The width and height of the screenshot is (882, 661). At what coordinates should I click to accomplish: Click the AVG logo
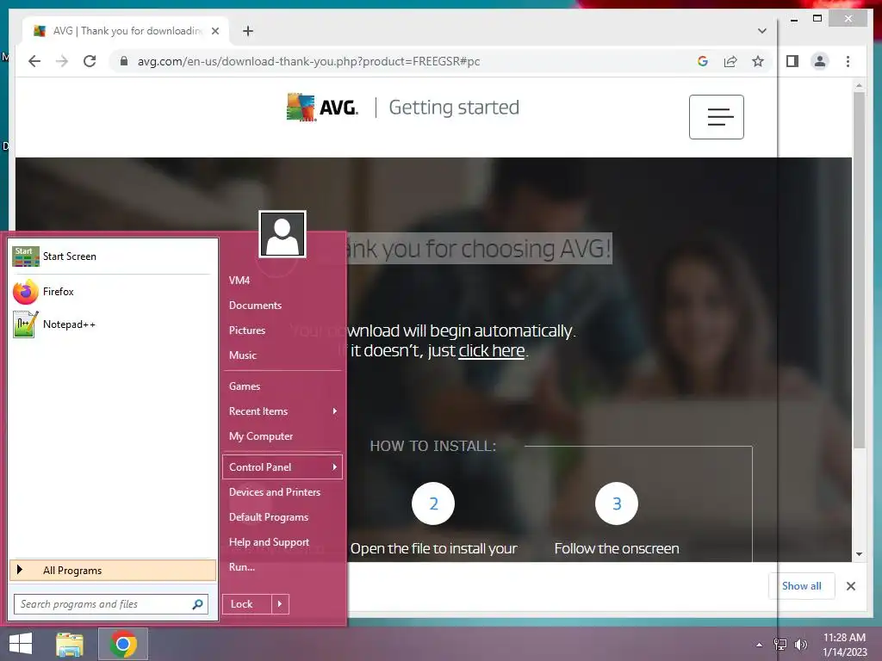pos(322,107)
